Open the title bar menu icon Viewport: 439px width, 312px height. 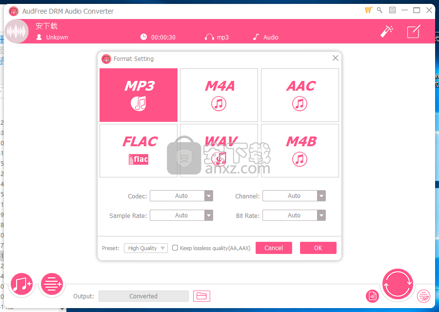[393, 10]
